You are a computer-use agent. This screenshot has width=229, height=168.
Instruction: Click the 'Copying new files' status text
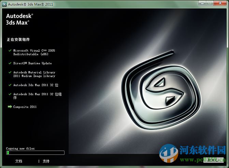tap(20, 149)
